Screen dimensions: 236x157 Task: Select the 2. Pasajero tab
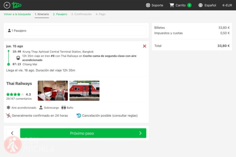[x=60, y=14]
